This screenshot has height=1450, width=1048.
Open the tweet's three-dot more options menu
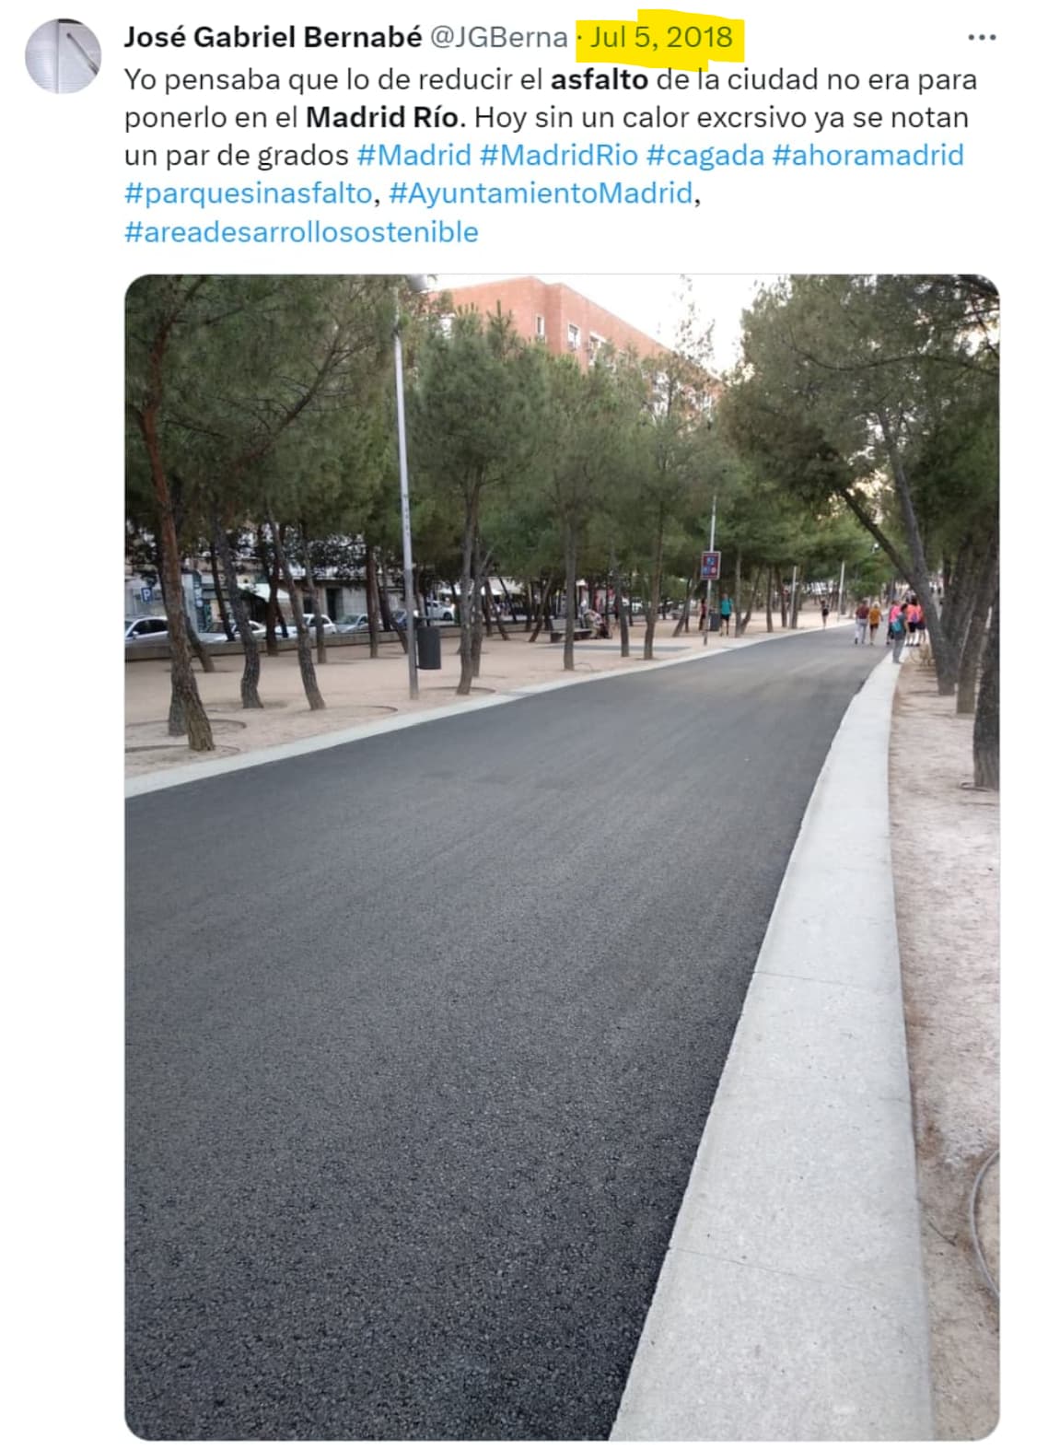pyautogui.click(x=982, y=38)
